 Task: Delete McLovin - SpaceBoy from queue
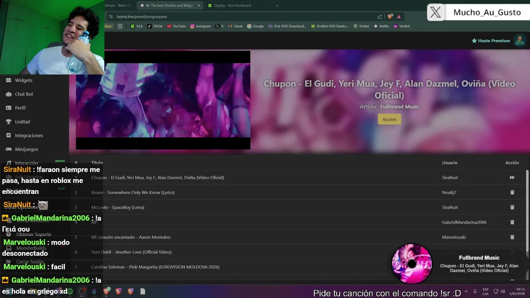coord(512,207)
